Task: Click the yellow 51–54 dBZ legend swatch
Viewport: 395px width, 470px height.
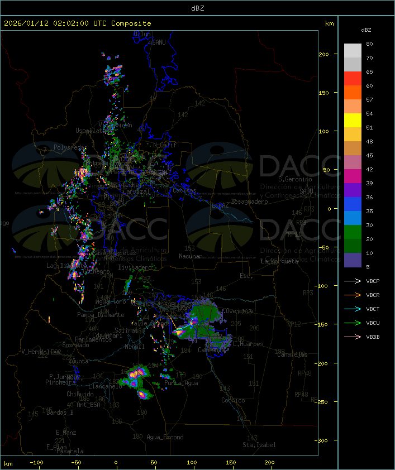Action: pos(353,121)
